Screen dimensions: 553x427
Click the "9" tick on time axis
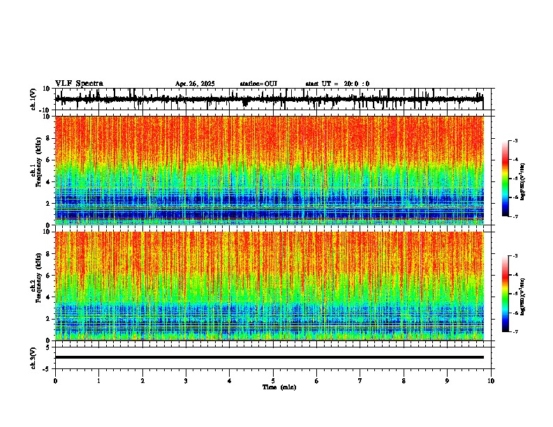point(447,381)
